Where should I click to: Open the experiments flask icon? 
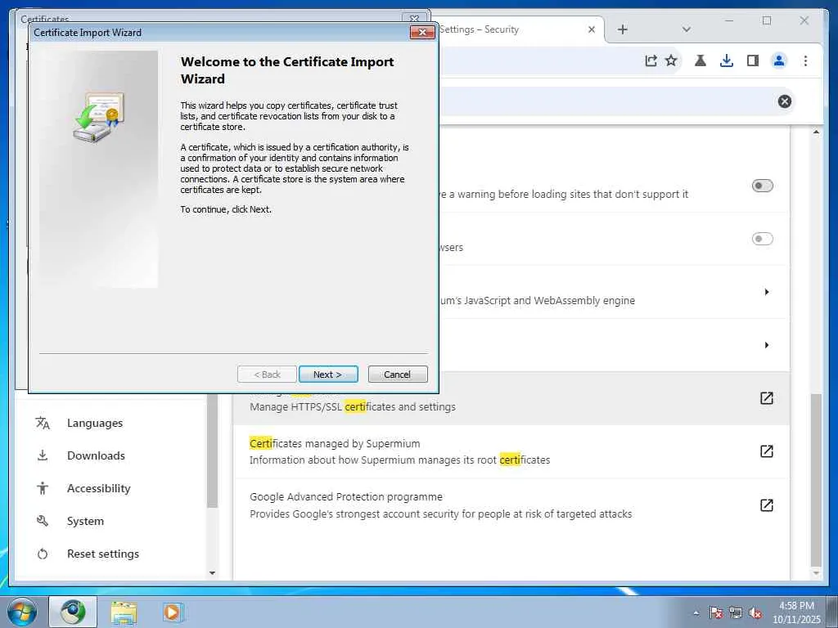(701, 61)
